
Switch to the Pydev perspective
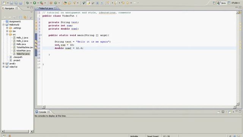(234, 3)
